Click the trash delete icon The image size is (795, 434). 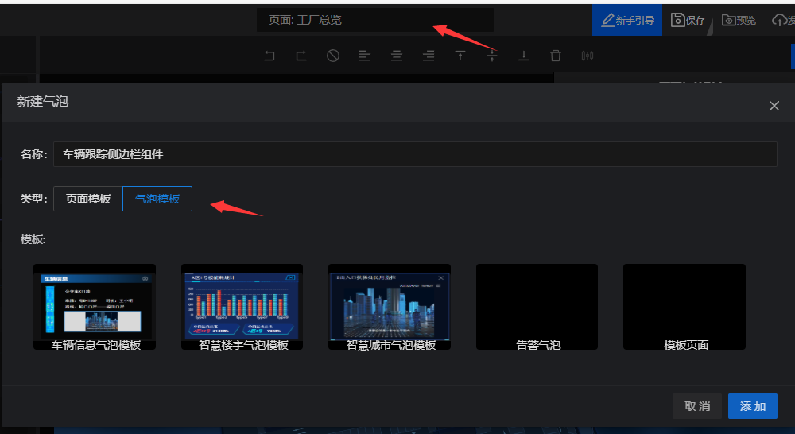coord(556,56)
